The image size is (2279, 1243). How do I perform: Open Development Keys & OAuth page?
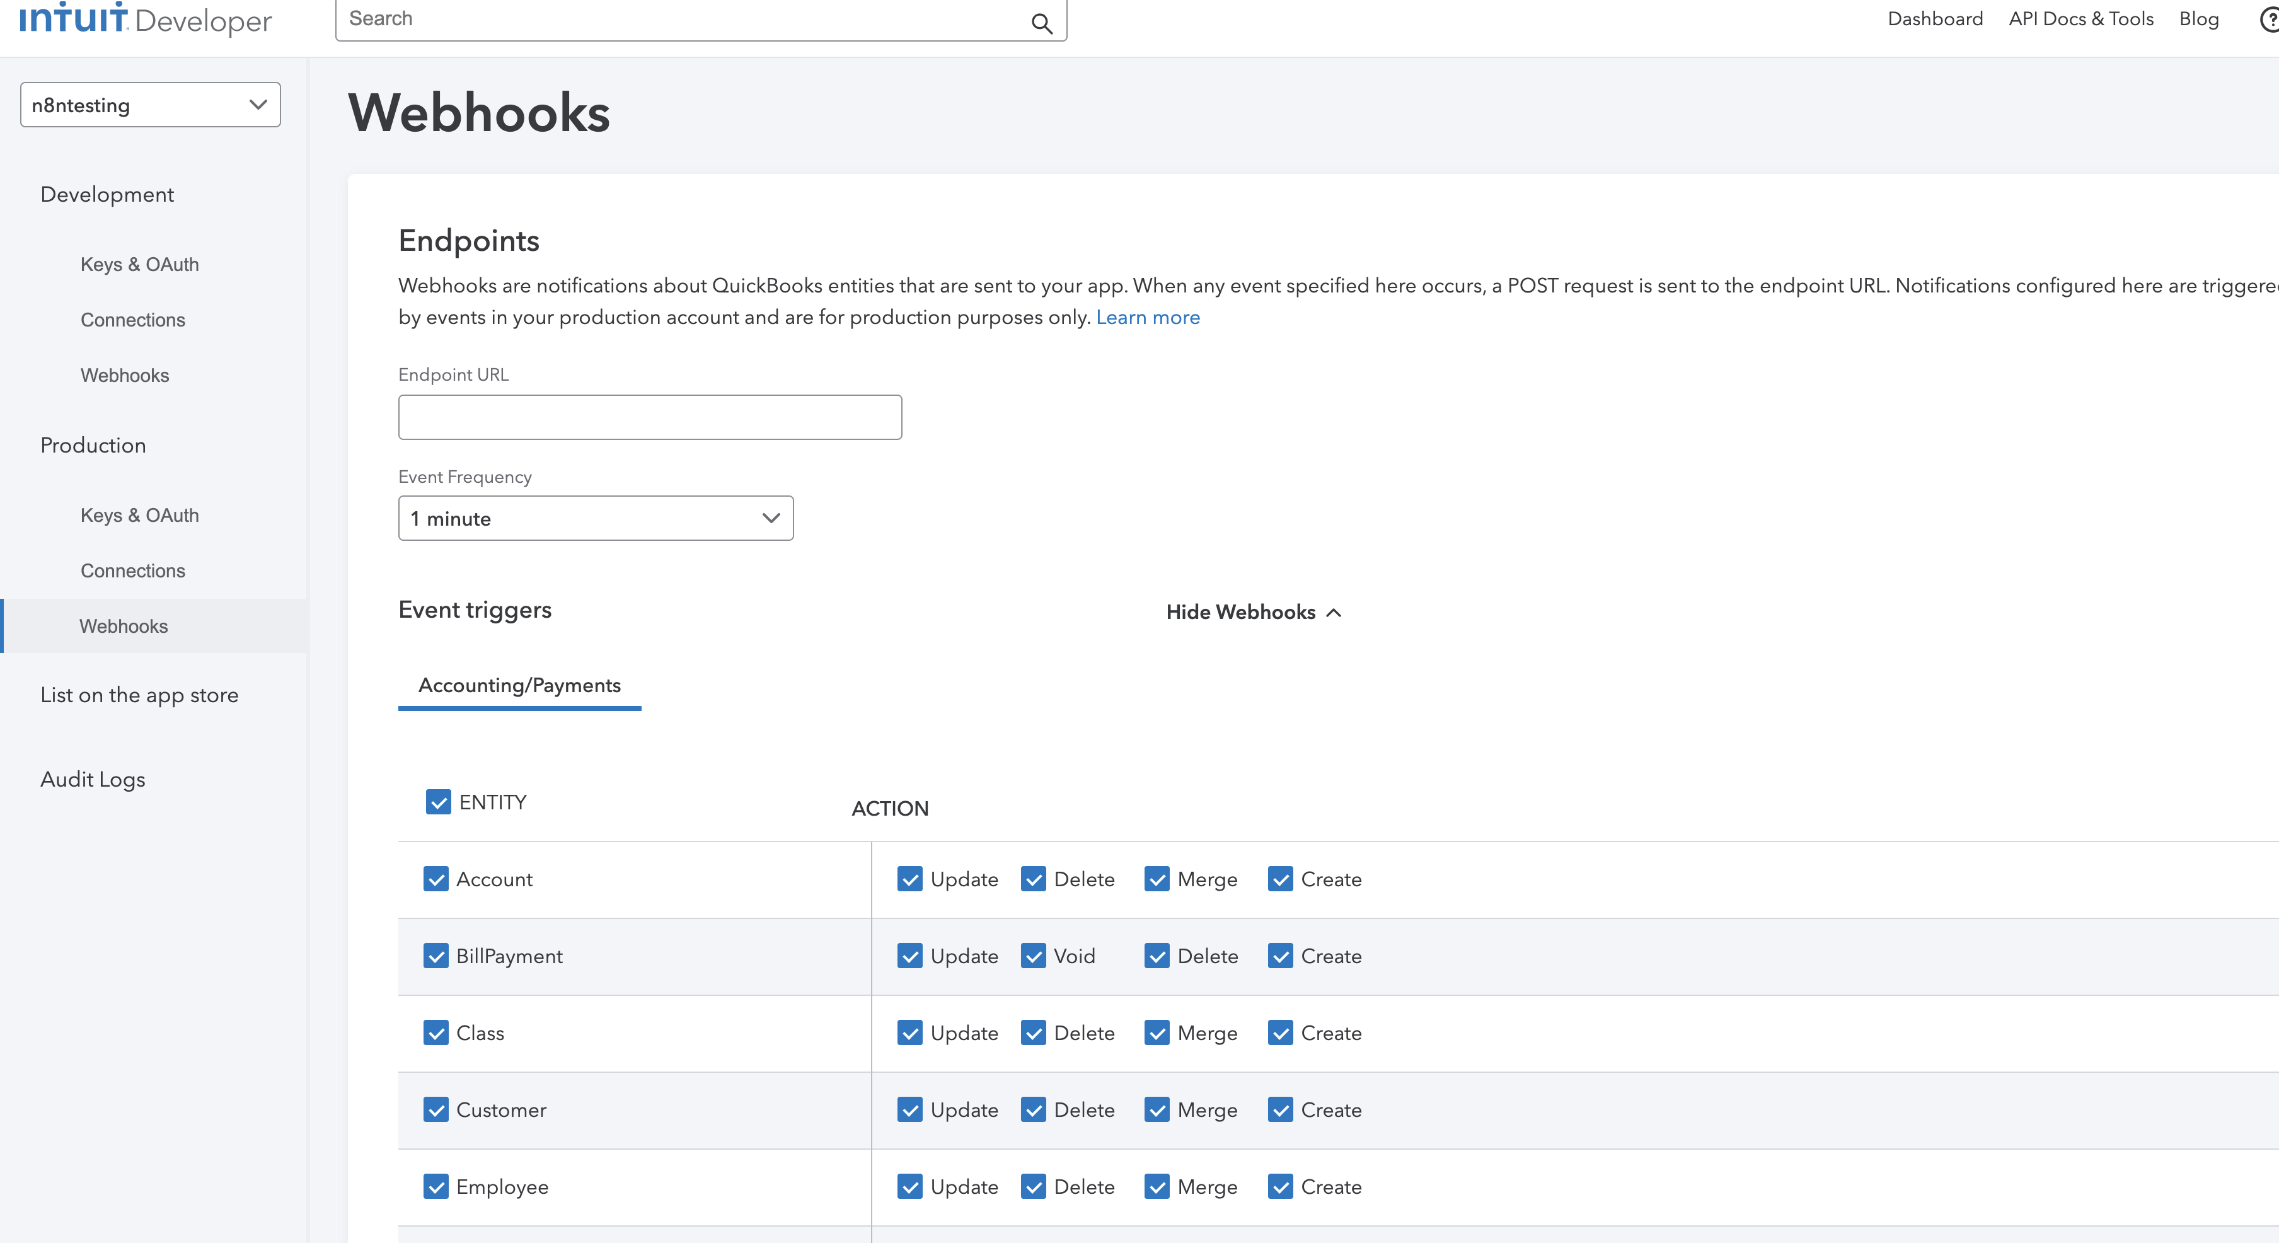[x=139, y=265]
